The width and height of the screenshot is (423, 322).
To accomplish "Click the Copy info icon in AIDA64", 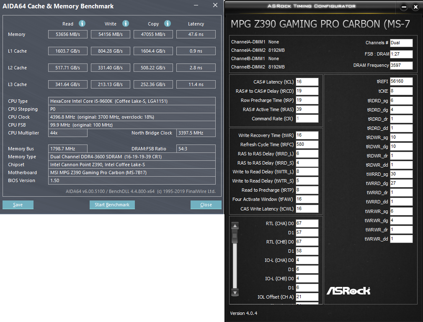I will pyautogui.click(x=168, y=23).
